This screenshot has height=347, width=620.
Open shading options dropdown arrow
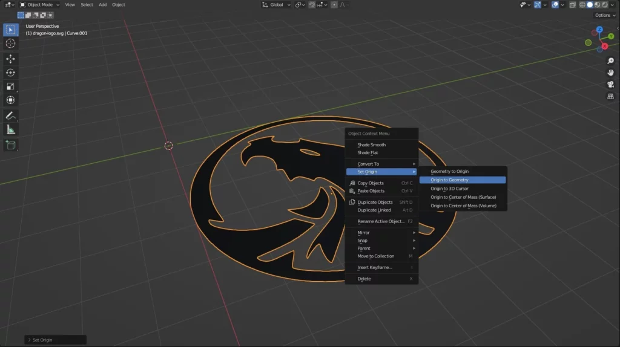click(x=613, y=5)
